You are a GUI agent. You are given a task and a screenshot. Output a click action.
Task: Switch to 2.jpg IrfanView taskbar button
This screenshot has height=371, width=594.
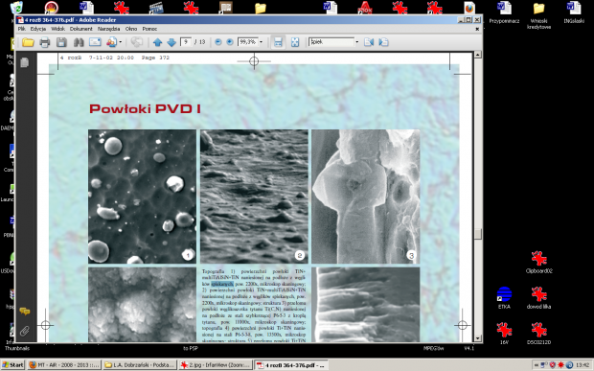pyautogui.click(x=216, y=365)
